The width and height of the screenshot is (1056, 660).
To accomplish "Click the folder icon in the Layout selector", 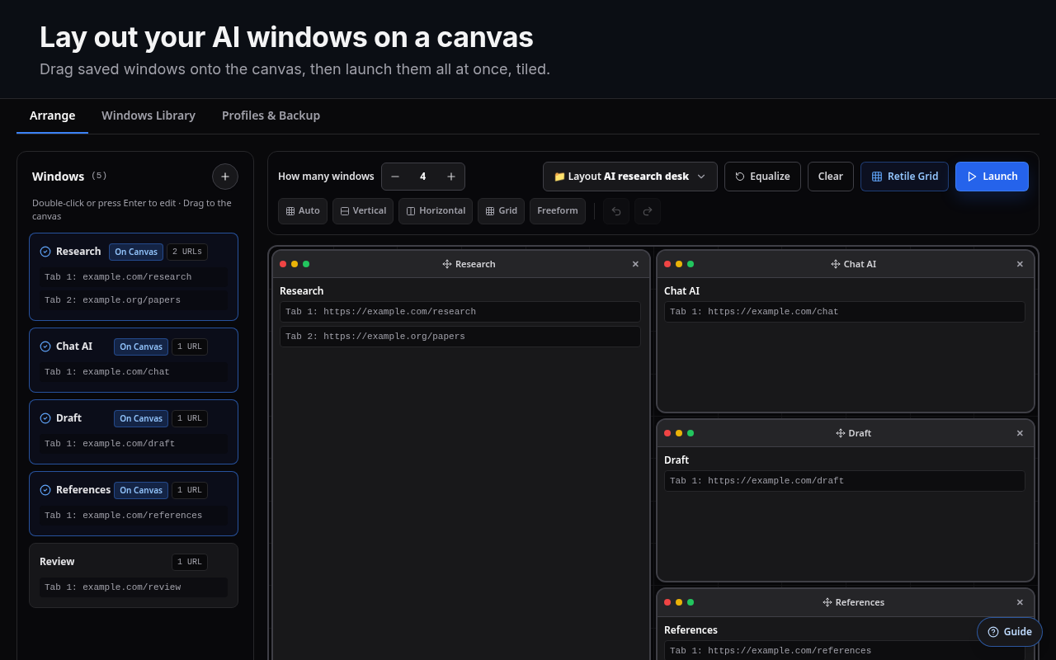I will click(559, 177).
